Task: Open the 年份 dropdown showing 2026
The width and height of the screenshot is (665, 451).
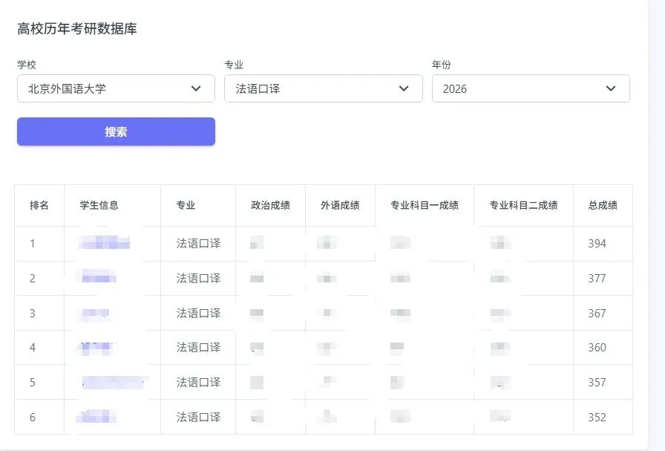Action: (520, 88)
